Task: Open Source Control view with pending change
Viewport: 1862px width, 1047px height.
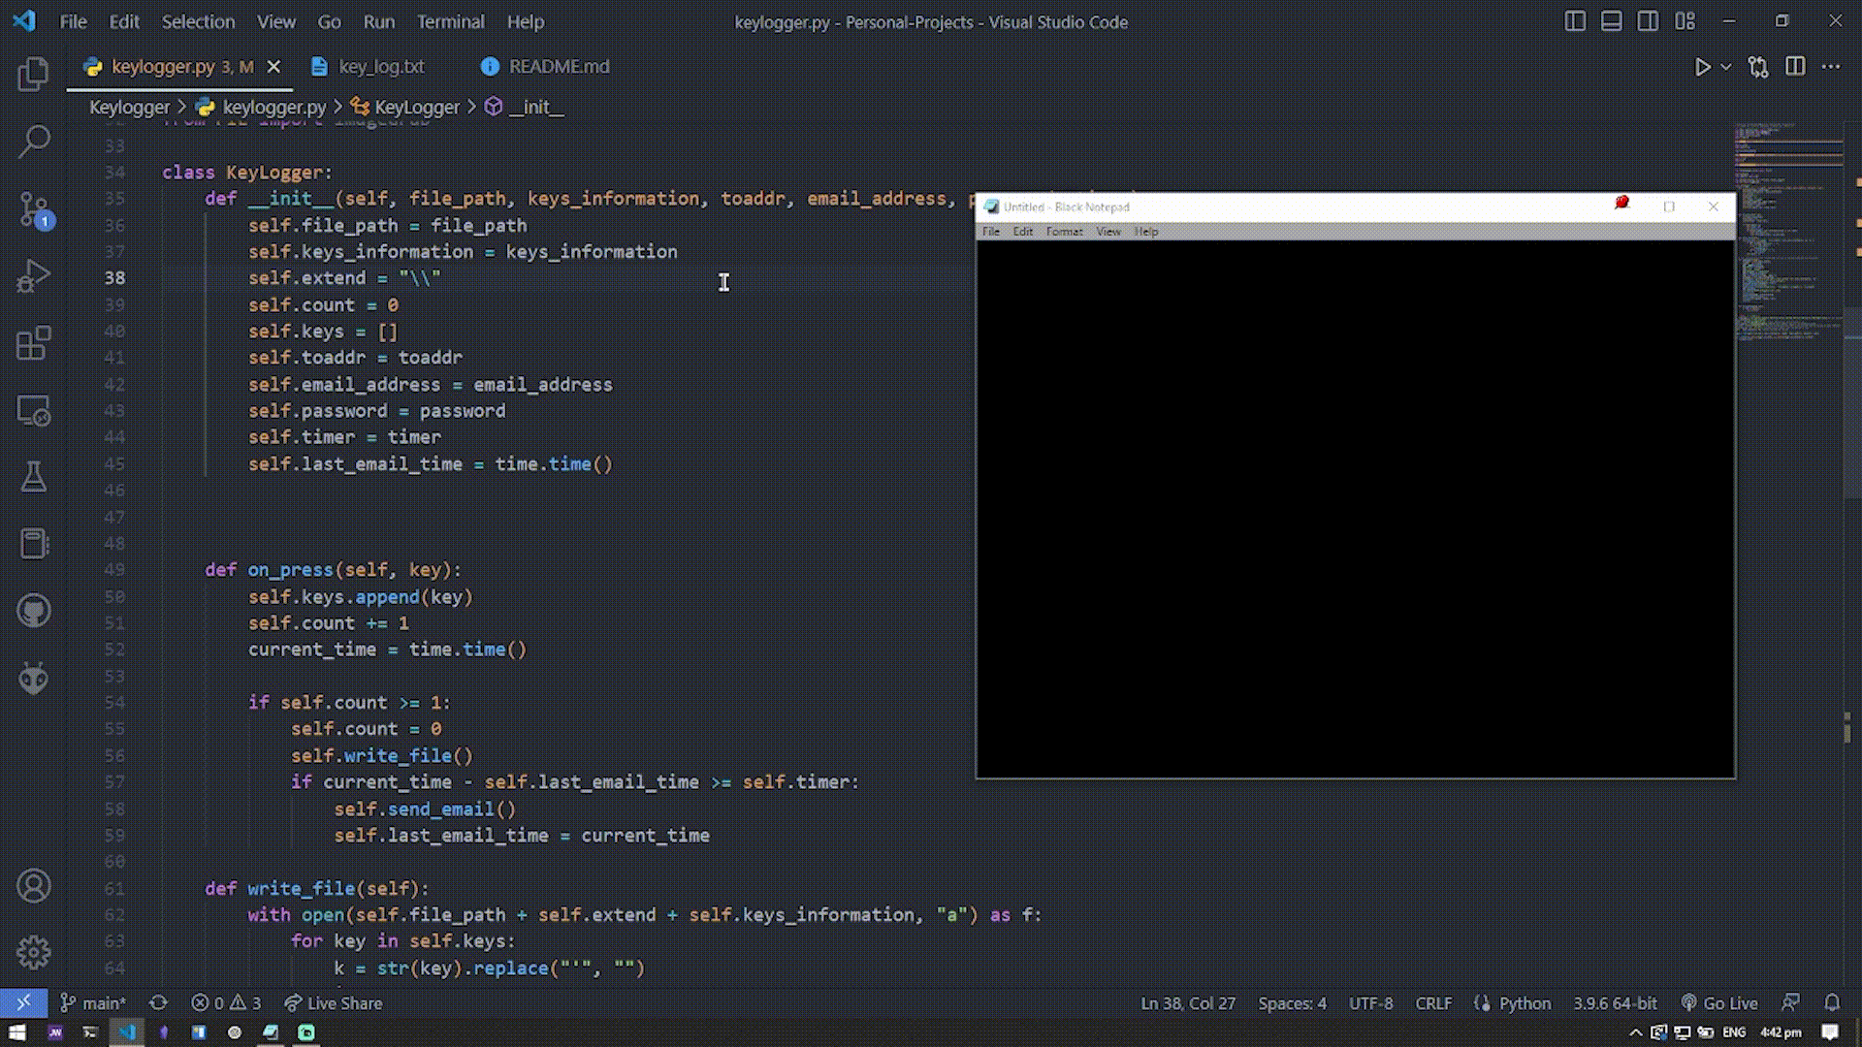Action: (33, 209)
